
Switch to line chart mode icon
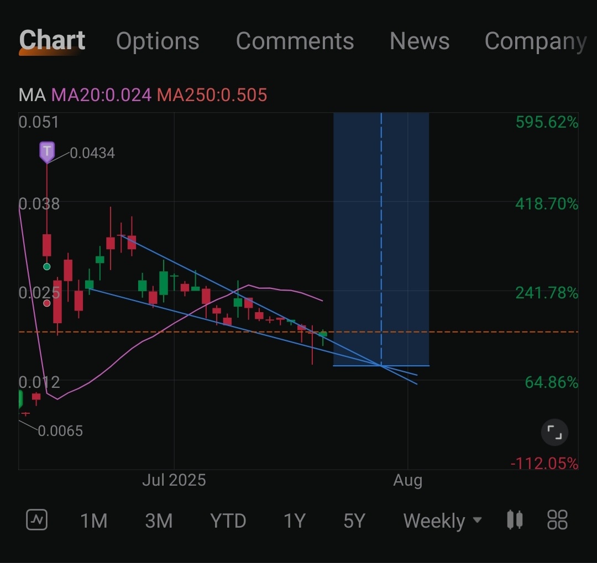click(x=36, y=520)
